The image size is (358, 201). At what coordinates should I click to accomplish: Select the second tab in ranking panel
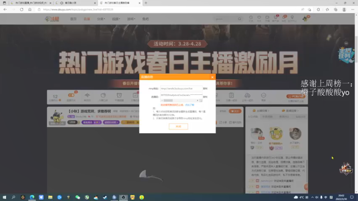pyautogui.click(x=267, y=117)
